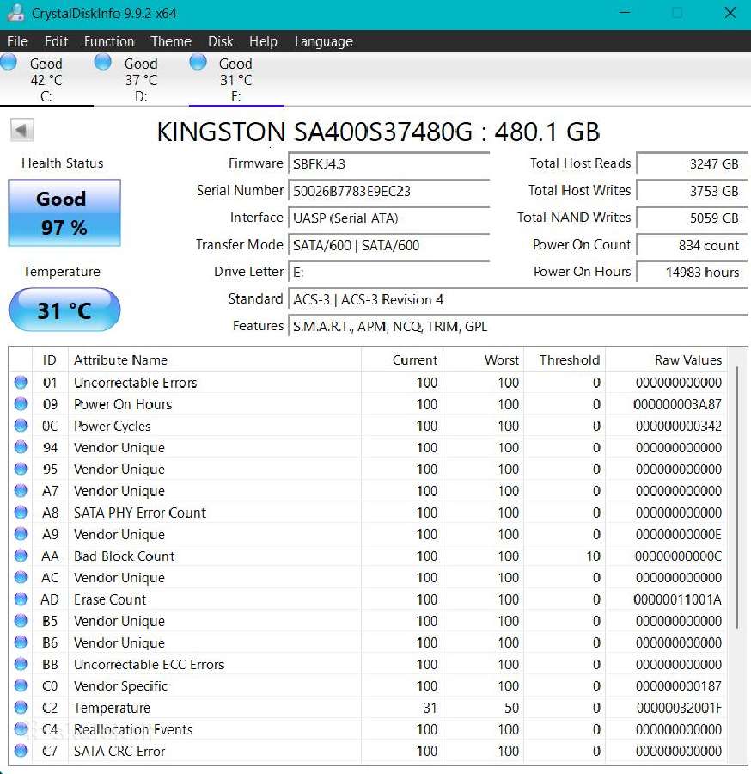Click status orb for Bad Block Count
Image resolution: width=751 pixels, height=774 pixels.
click(21, 556)
